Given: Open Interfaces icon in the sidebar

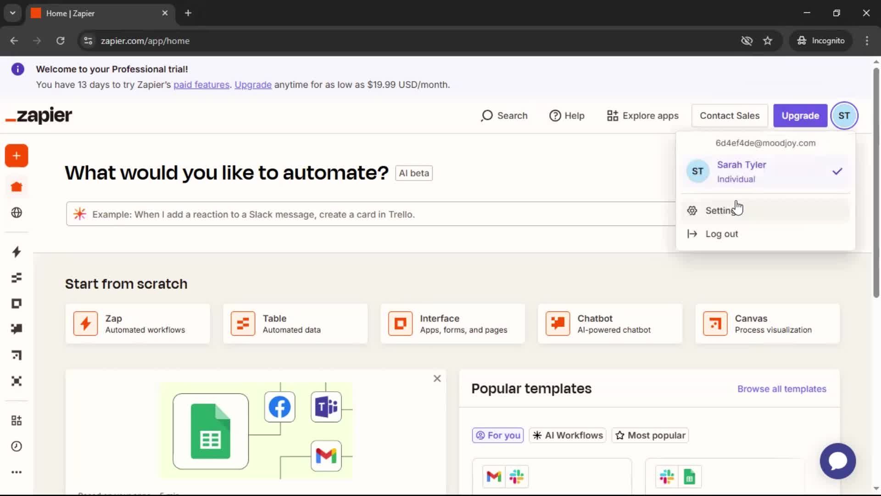Looking at the screenshot, I should pyautogui.click(x=17, y=304).
